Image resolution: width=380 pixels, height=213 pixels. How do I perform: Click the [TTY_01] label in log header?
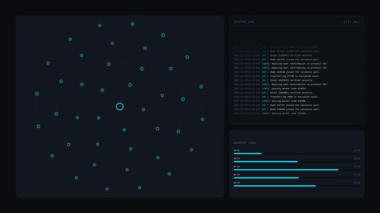(x=352, y=22)
